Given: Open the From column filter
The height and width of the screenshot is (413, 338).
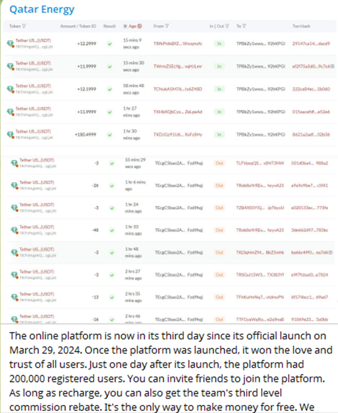Looking at the screenshot, I should click(x=167, y=26).
